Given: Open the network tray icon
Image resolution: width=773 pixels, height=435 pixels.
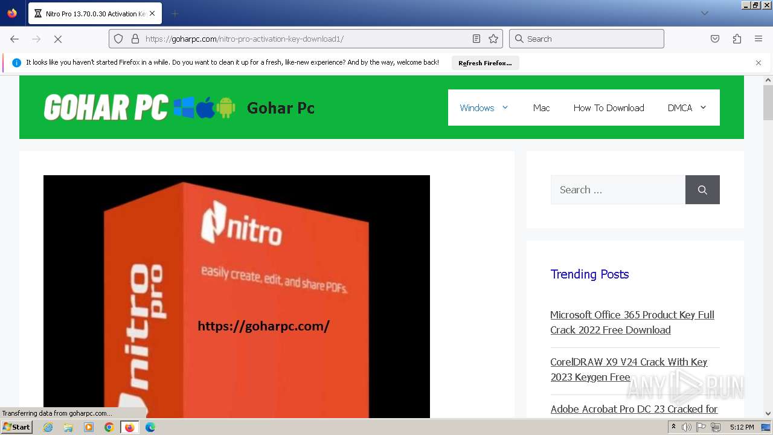Looking at the screenshot, I should point(716,427).
